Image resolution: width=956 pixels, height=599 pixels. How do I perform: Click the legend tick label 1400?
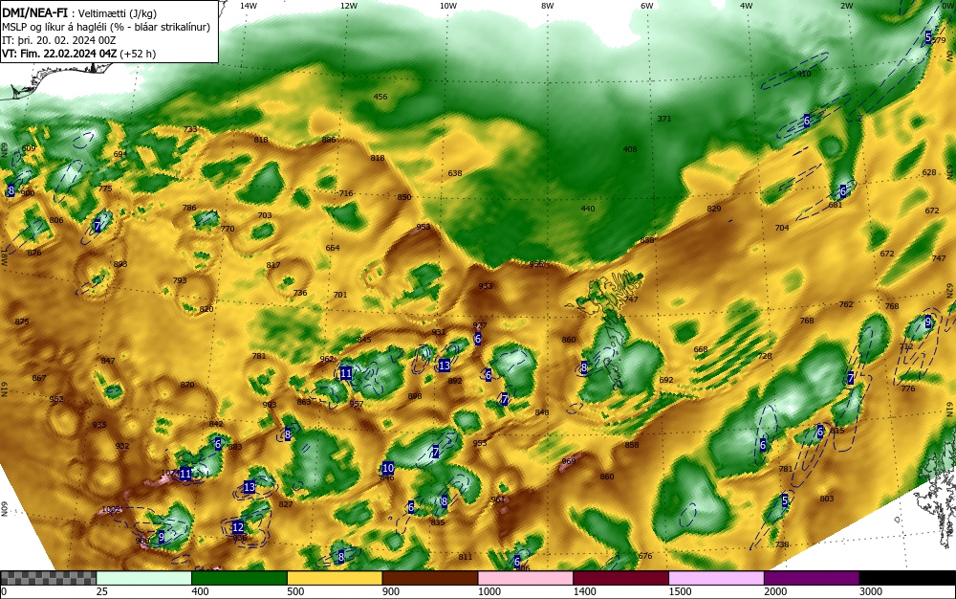[585, 591]
